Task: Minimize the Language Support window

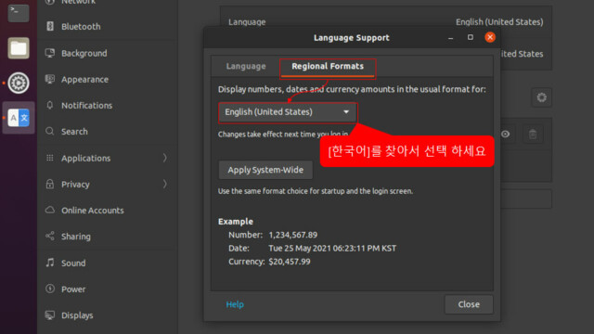Action: [450, 37]
